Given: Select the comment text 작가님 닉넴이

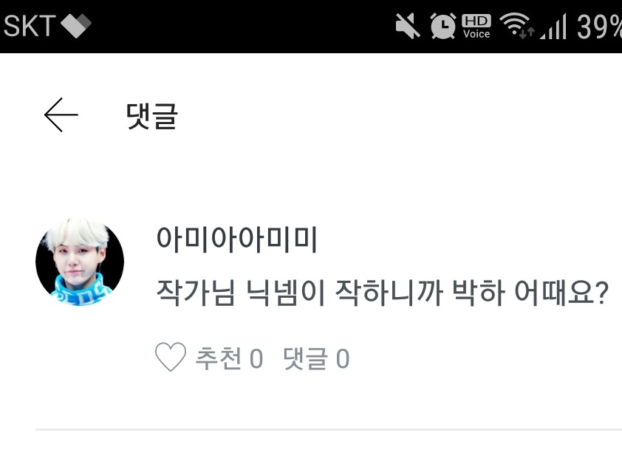Looking at the screenshot, I should point(241,293).
